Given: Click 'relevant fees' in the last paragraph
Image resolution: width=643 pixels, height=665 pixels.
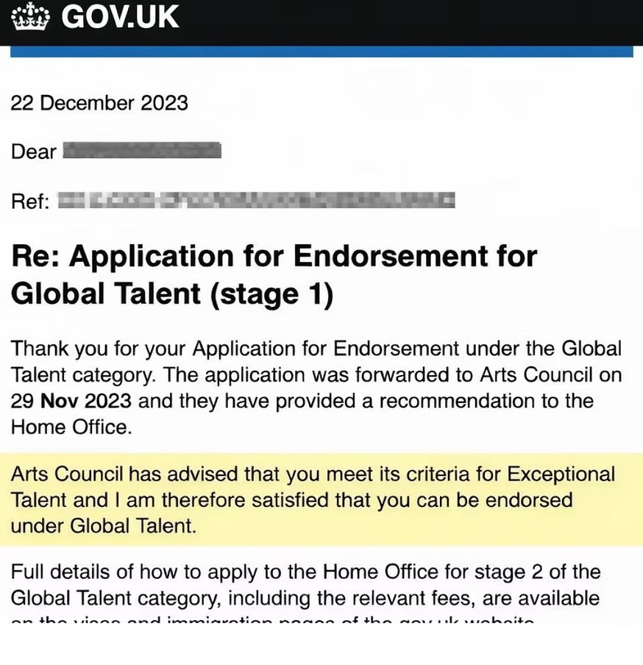Looking at the screenshot, I should [418, 599].
